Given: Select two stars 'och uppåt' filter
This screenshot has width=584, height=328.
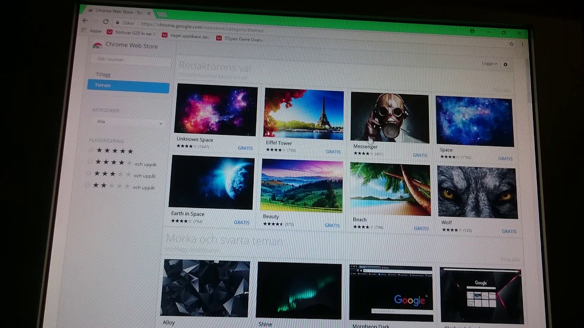Looking at the screenshot, I should (120, 186).
